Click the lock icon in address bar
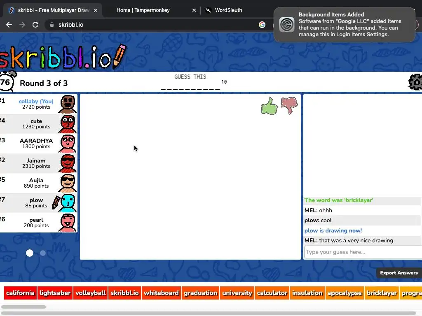The width and height of the screenshot is (422, 316). (52, 25)
